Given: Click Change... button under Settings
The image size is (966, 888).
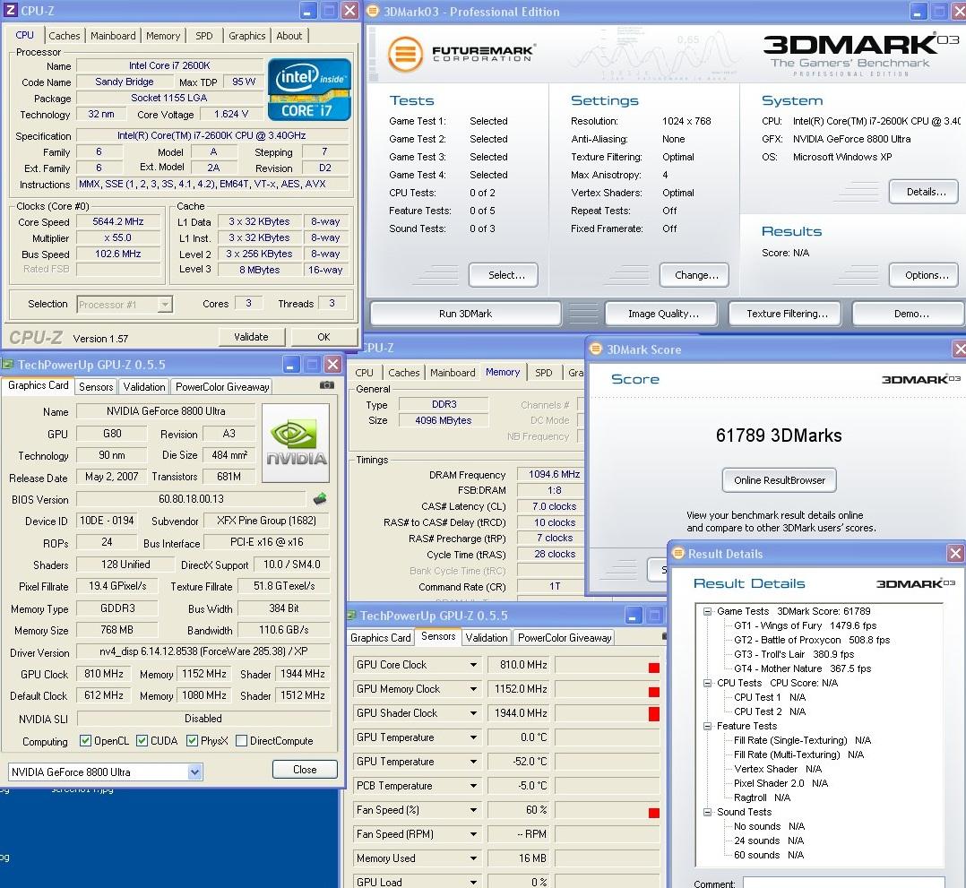Looking at the screenshot, I should click(x=694, y=275).
